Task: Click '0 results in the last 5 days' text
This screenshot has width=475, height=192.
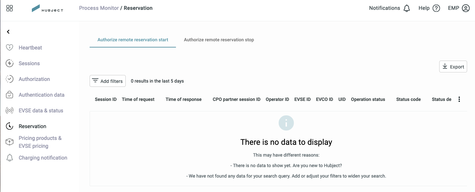Action: tap(157, 81)
